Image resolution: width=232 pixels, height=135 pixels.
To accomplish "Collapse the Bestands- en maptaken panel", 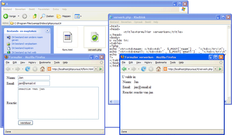I will tap(47, 31).
